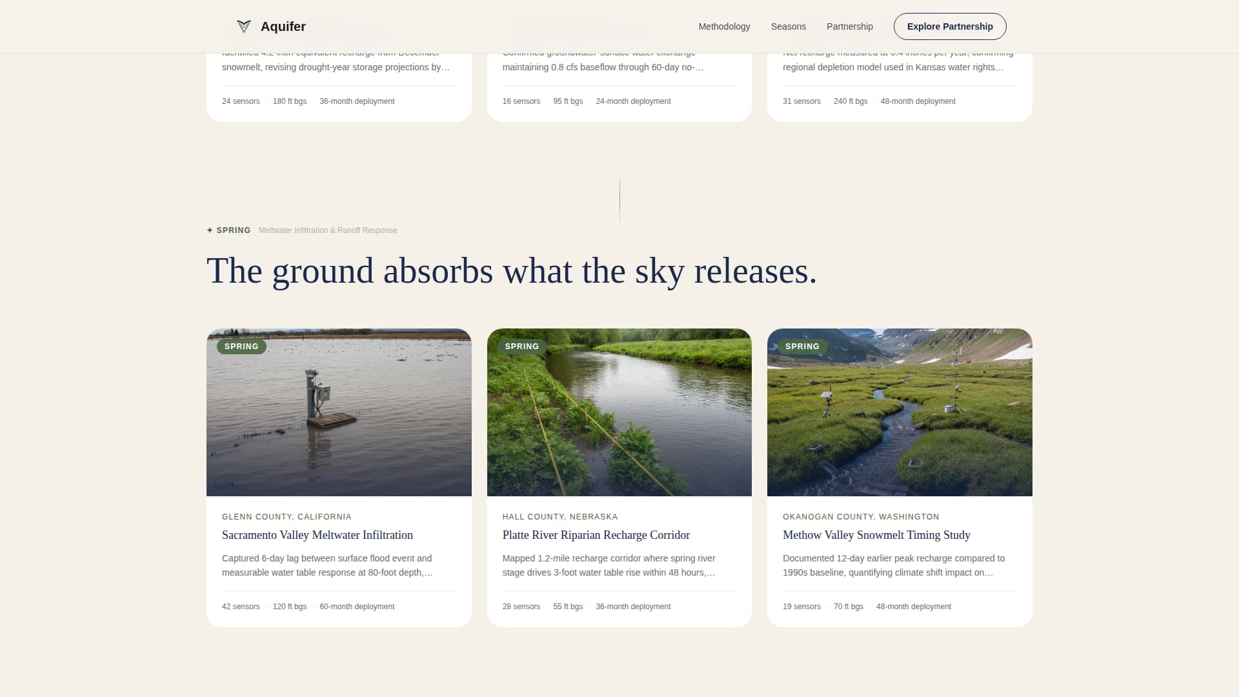The image size is (1239, 697).
Task: Open the Platte River Riparian Recharge Corridor study
Action: (x=596, y=534)
